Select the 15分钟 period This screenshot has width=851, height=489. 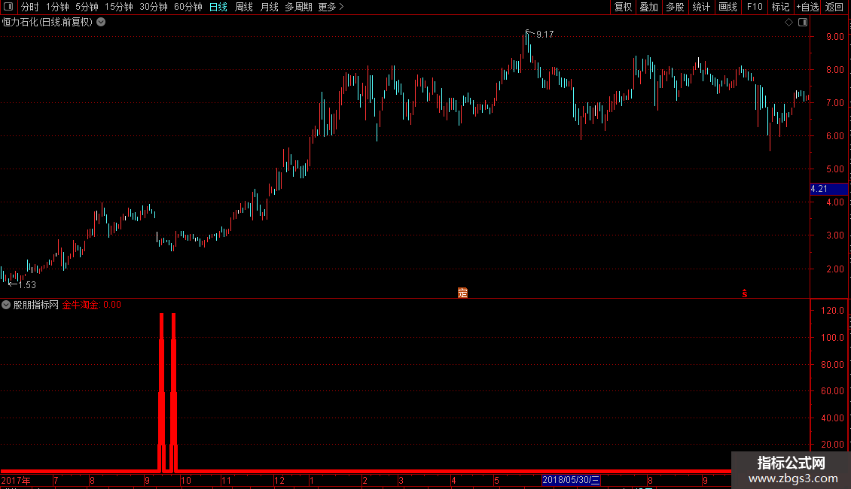coord(119,7)
